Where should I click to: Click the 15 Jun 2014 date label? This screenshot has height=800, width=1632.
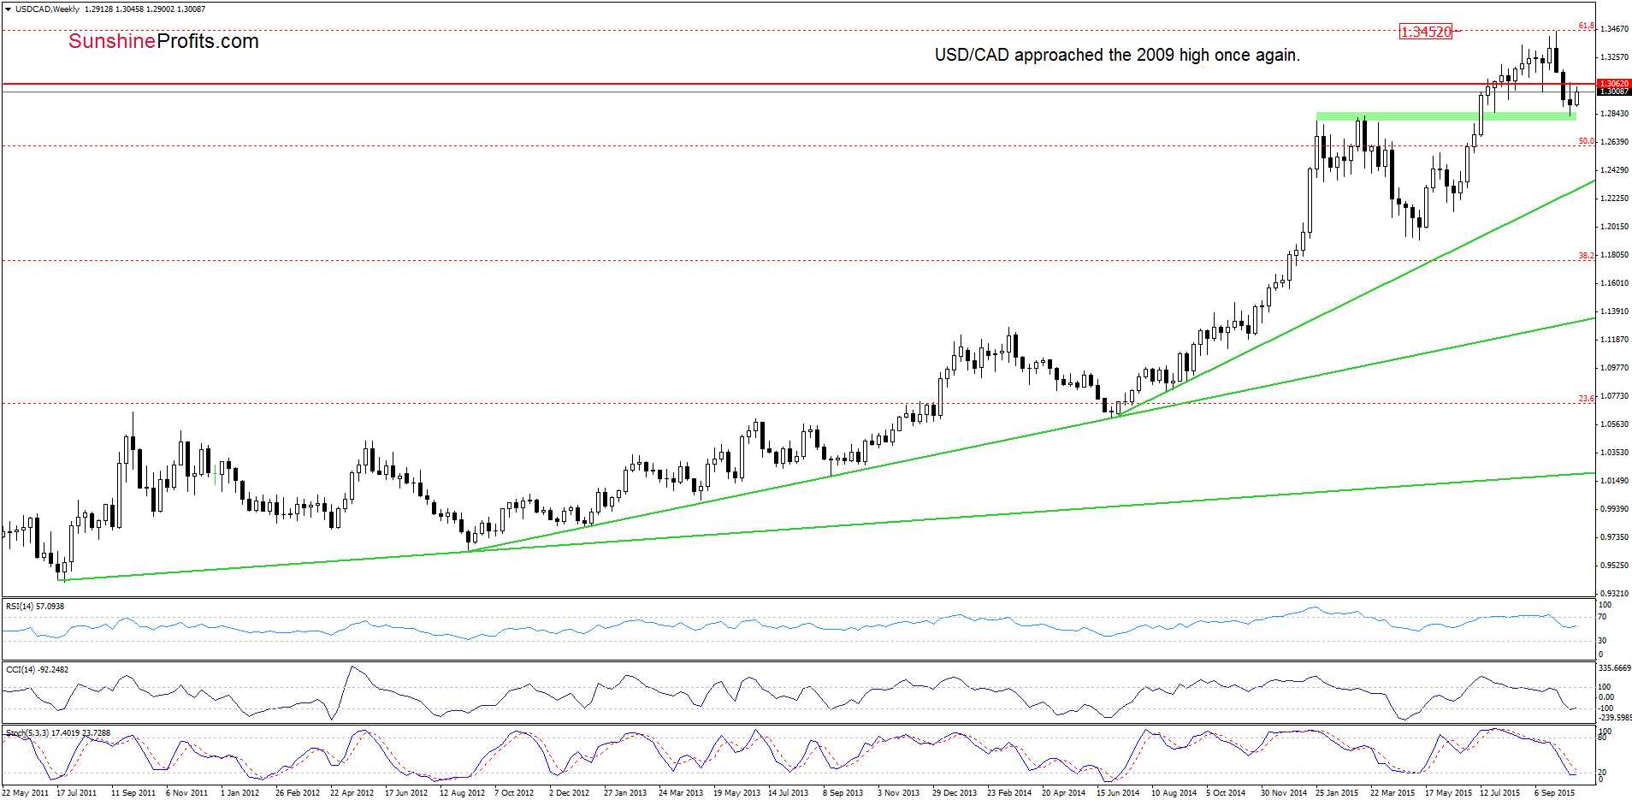[x=1118, y=793]
